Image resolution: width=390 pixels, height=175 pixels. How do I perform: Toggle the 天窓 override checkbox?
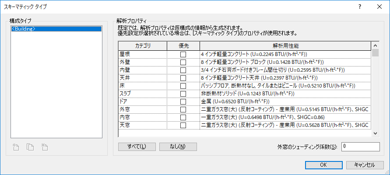183,125
